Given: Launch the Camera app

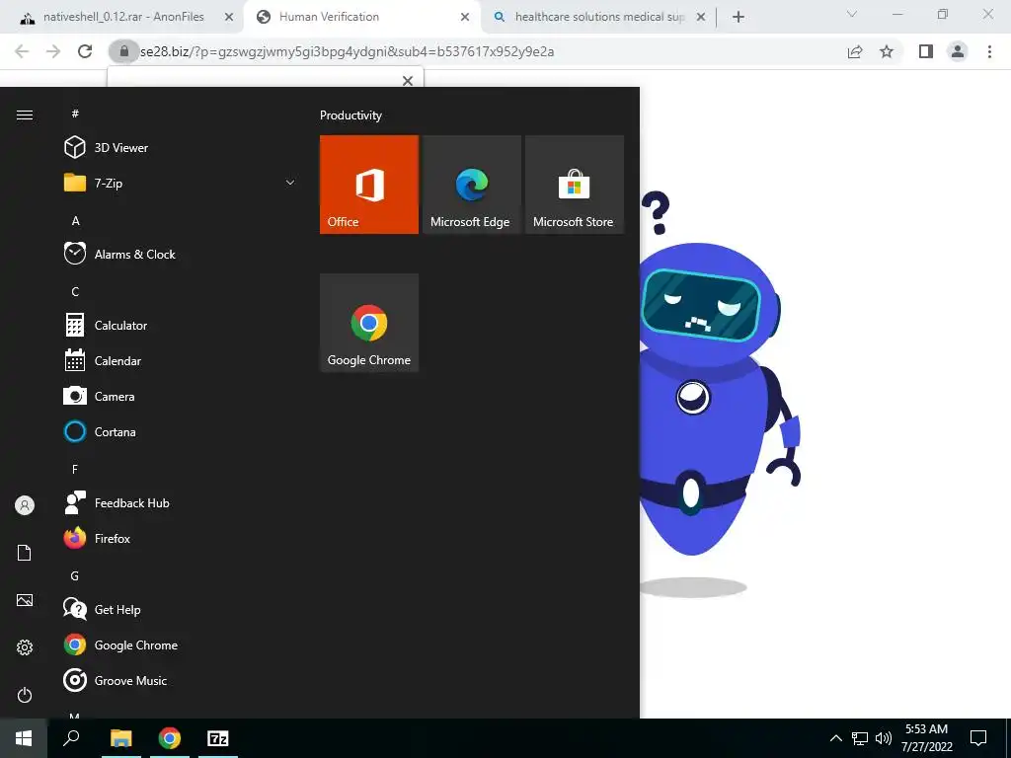Looking at the screenshot, I should [181, 397].
